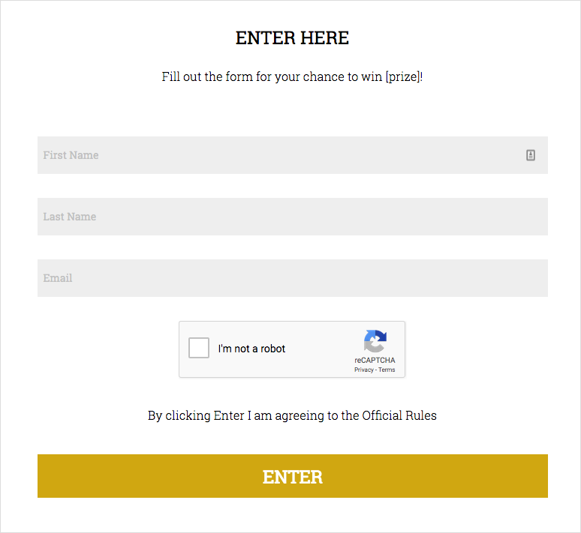Open the reCAPTCHA Privacy link
The image size is (581, 533).
[x=363, y=370]
